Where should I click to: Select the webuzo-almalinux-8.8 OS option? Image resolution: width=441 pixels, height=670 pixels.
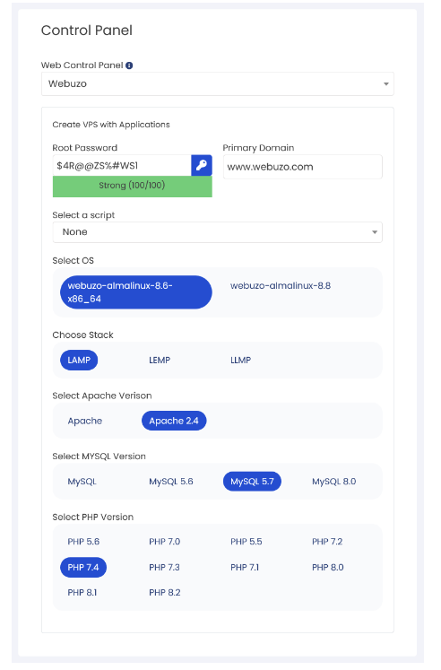tap(281, 286)
